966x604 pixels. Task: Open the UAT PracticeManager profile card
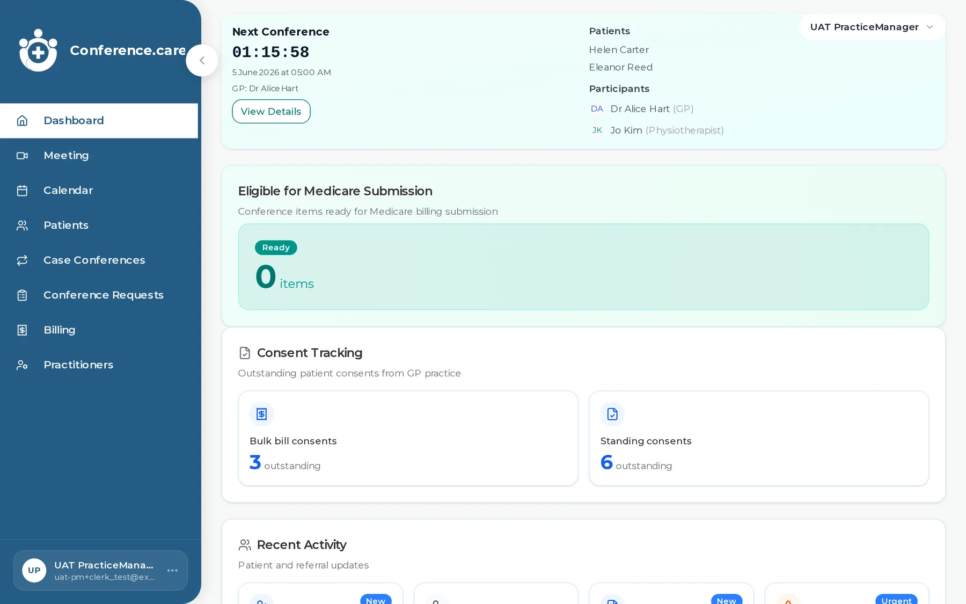point(101,570)
